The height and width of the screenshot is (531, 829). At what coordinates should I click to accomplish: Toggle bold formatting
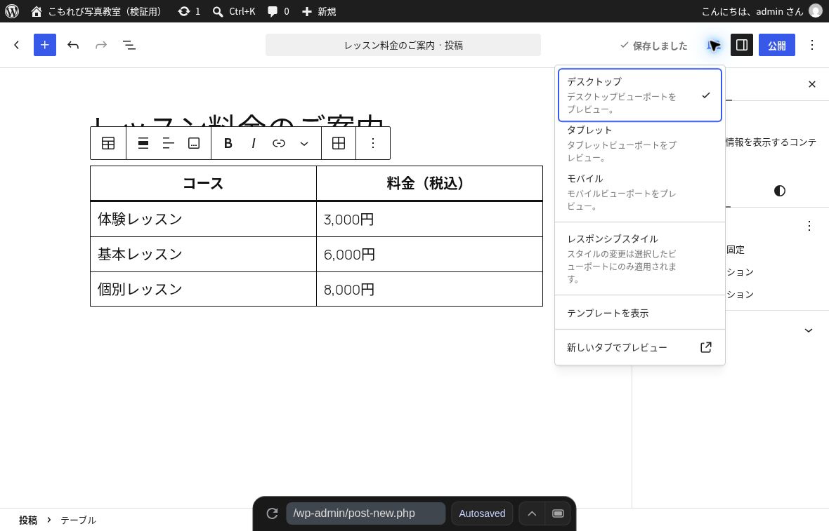coord(228,143)
